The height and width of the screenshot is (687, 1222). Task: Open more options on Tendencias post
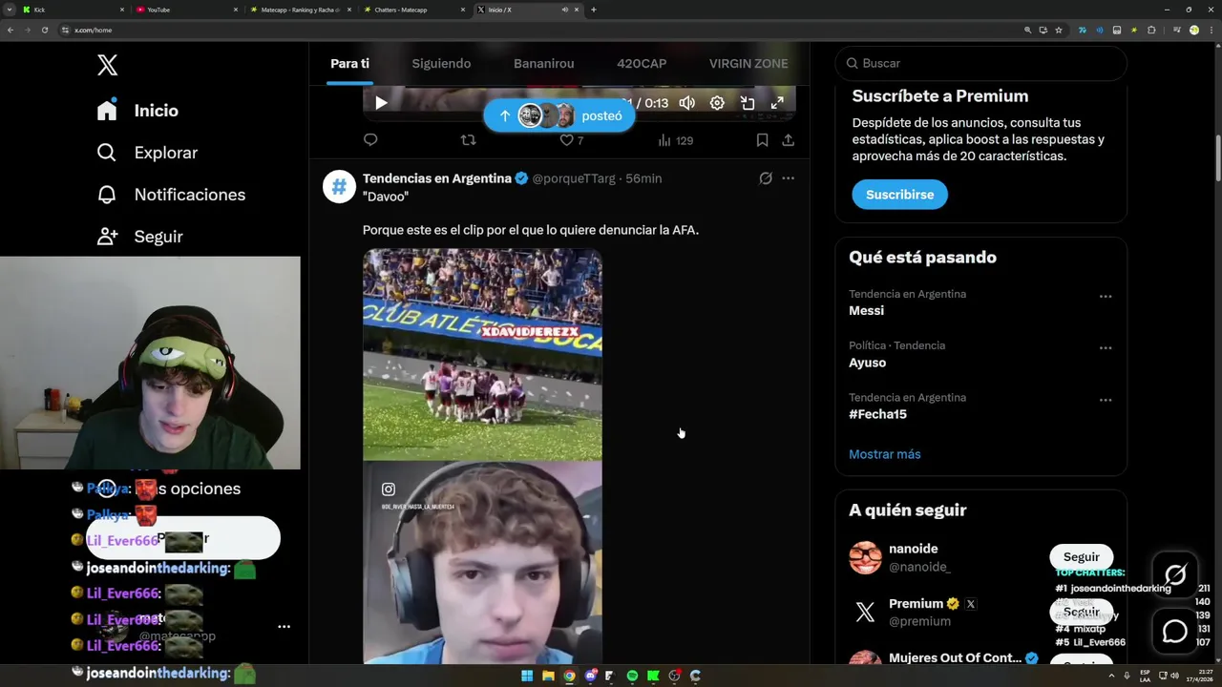click(788, 178)
